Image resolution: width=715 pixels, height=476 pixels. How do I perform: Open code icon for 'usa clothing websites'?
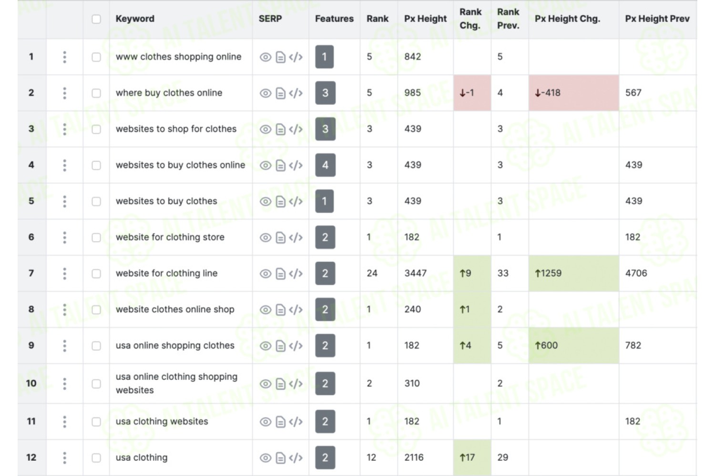pyautogui.click(x=296, y=422)
